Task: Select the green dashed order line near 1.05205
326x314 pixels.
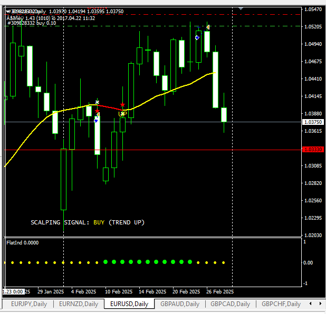Action: [153, 26]
